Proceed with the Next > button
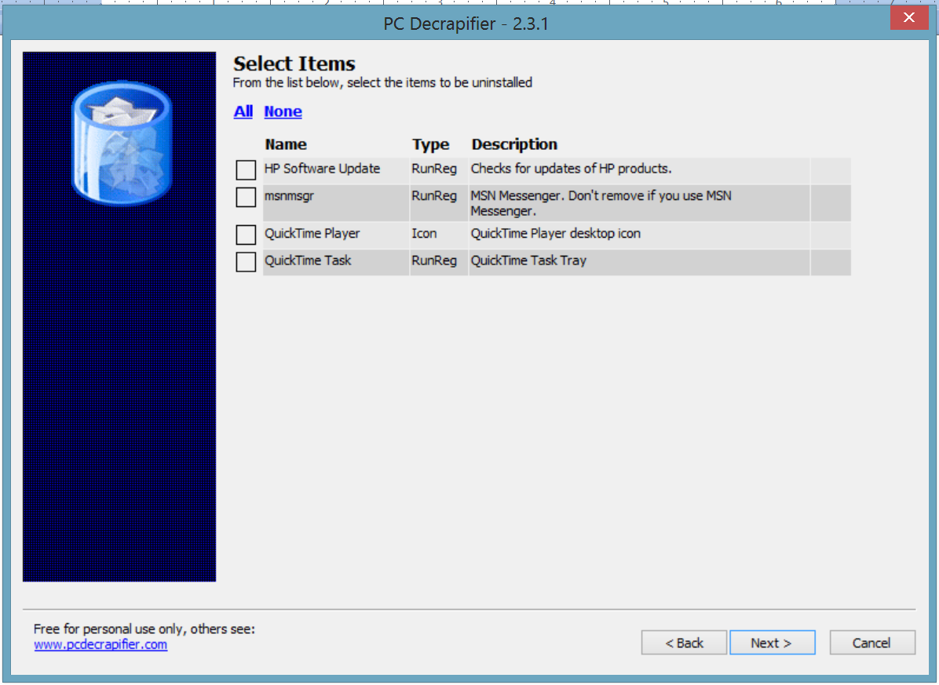Image resolution: width=939 pixels, height=685 pixels. (772, 643)
